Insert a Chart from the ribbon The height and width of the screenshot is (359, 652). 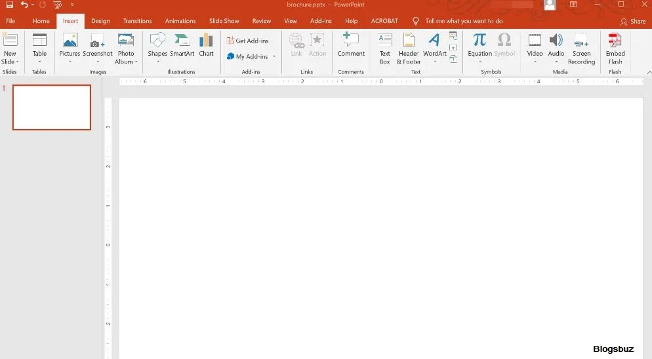point(206,41)
